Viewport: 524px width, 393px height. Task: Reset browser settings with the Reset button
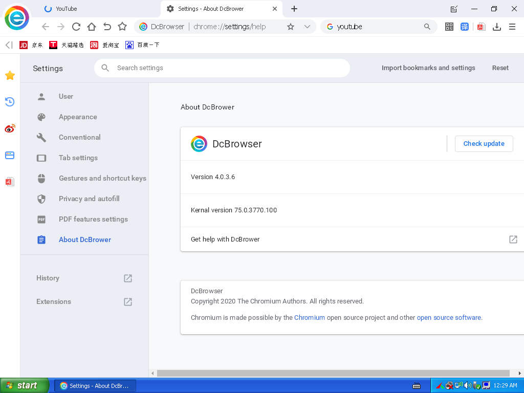tap(500, 68)
